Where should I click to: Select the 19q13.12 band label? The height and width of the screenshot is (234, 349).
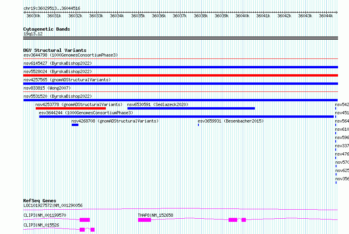(x=33, y=34)
